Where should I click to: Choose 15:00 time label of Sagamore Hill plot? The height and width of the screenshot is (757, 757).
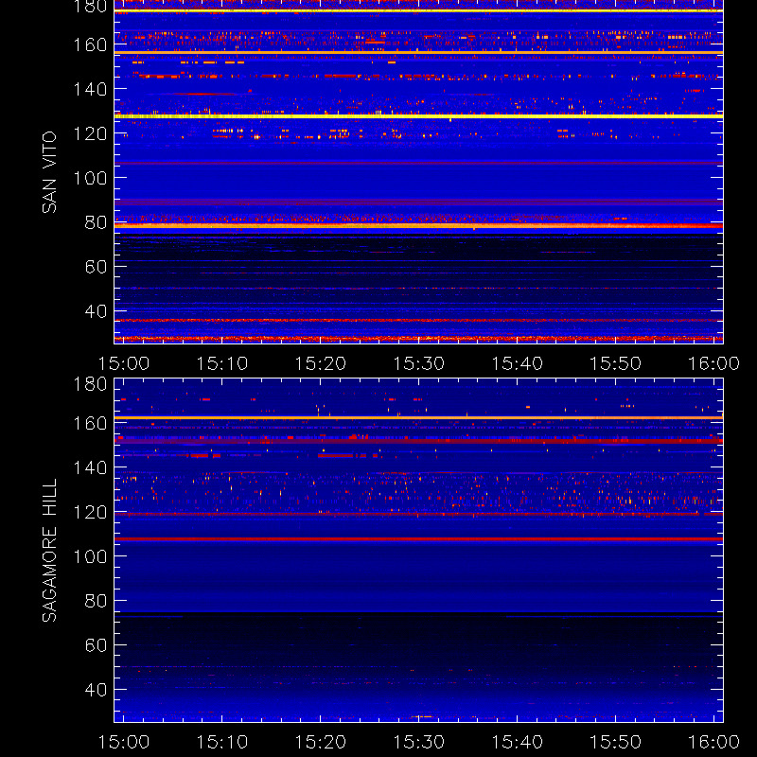pyautogui.click(x=124, y=742)
